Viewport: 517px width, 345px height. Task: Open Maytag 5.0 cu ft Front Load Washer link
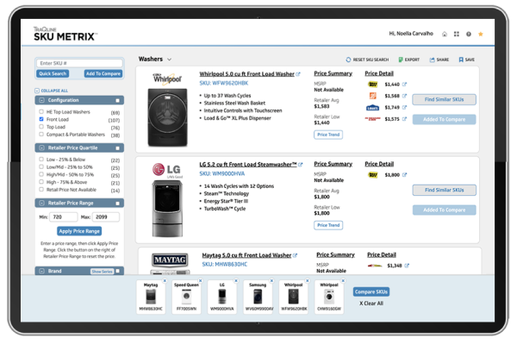[246, 255]
